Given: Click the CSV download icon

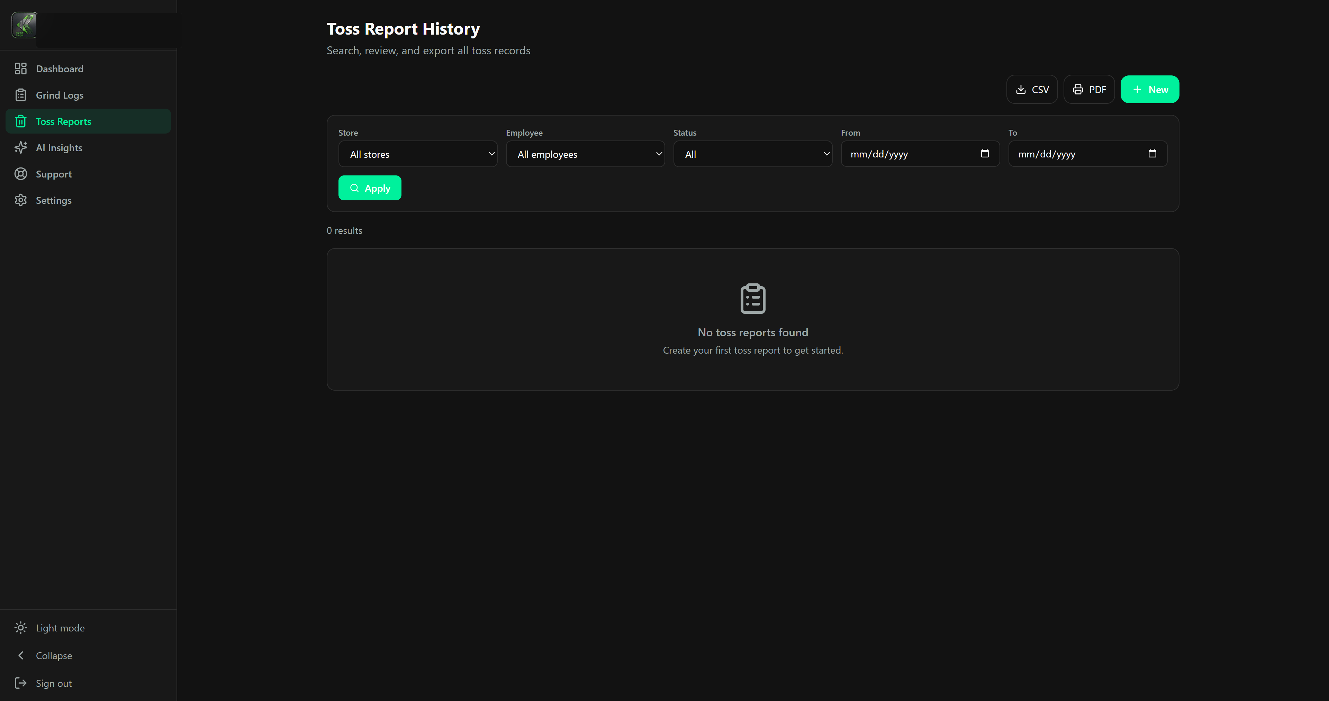Looking at the screenshot, I should point(1021,89).
